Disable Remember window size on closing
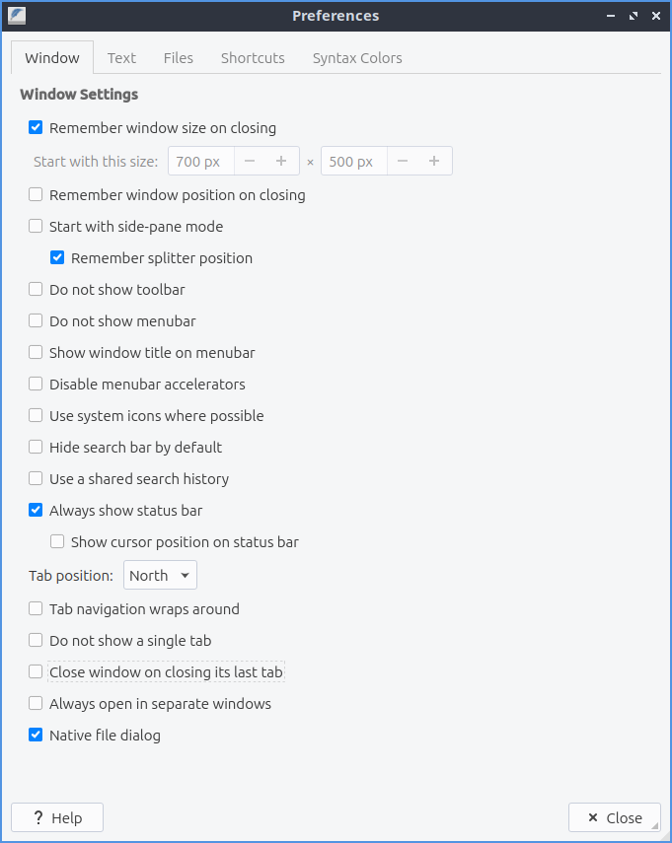The height and width of the screenshot is (843, 672). 37,128
